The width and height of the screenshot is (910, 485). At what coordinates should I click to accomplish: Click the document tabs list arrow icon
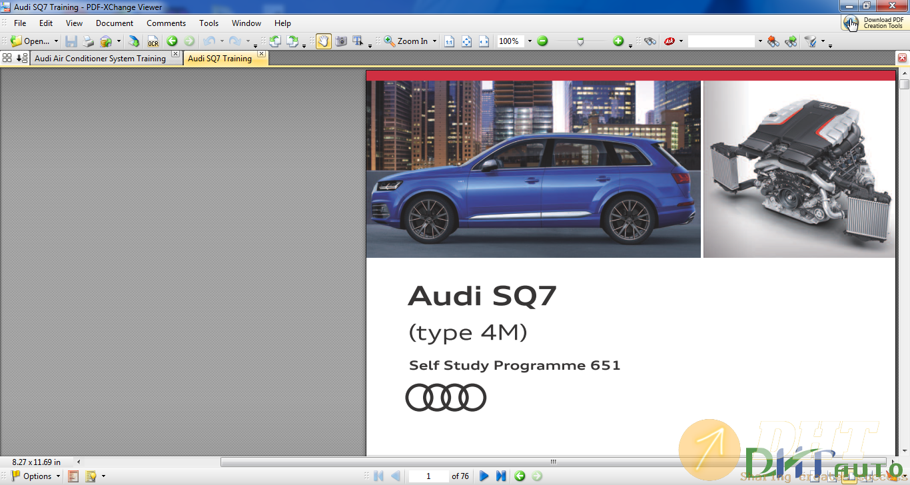pyautogui.click(x=22, y=58)
